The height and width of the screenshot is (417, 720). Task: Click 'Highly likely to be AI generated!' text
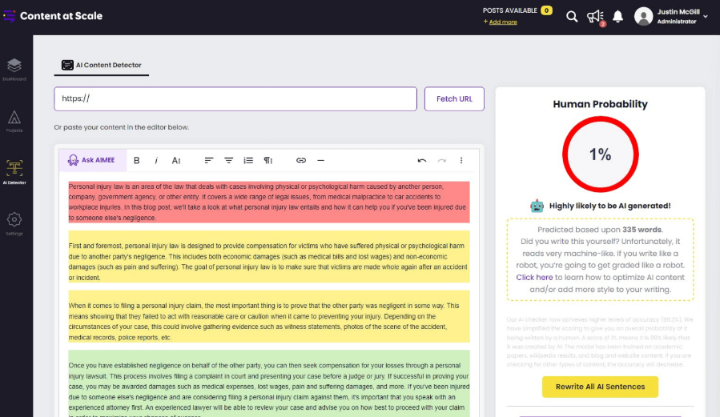point(609,206)
